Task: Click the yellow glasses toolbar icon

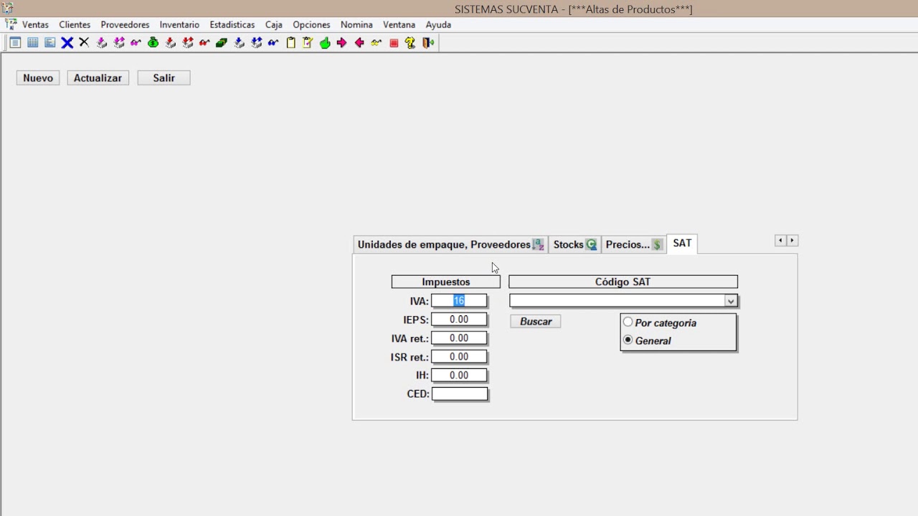Action: (x=377, y=43)
